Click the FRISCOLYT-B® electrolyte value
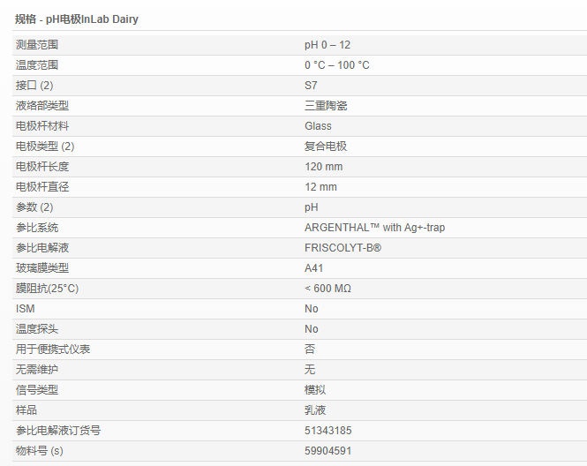This screenshot has width=587, height=466. pos(342,248)
